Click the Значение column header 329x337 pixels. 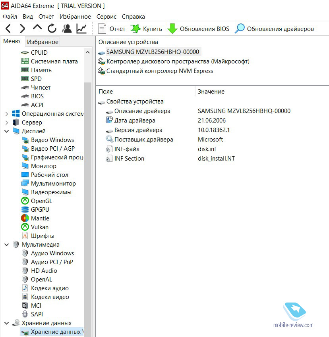[211, 92]
